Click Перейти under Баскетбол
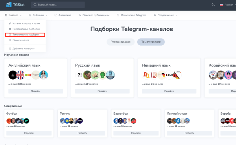 click(136, 133)
